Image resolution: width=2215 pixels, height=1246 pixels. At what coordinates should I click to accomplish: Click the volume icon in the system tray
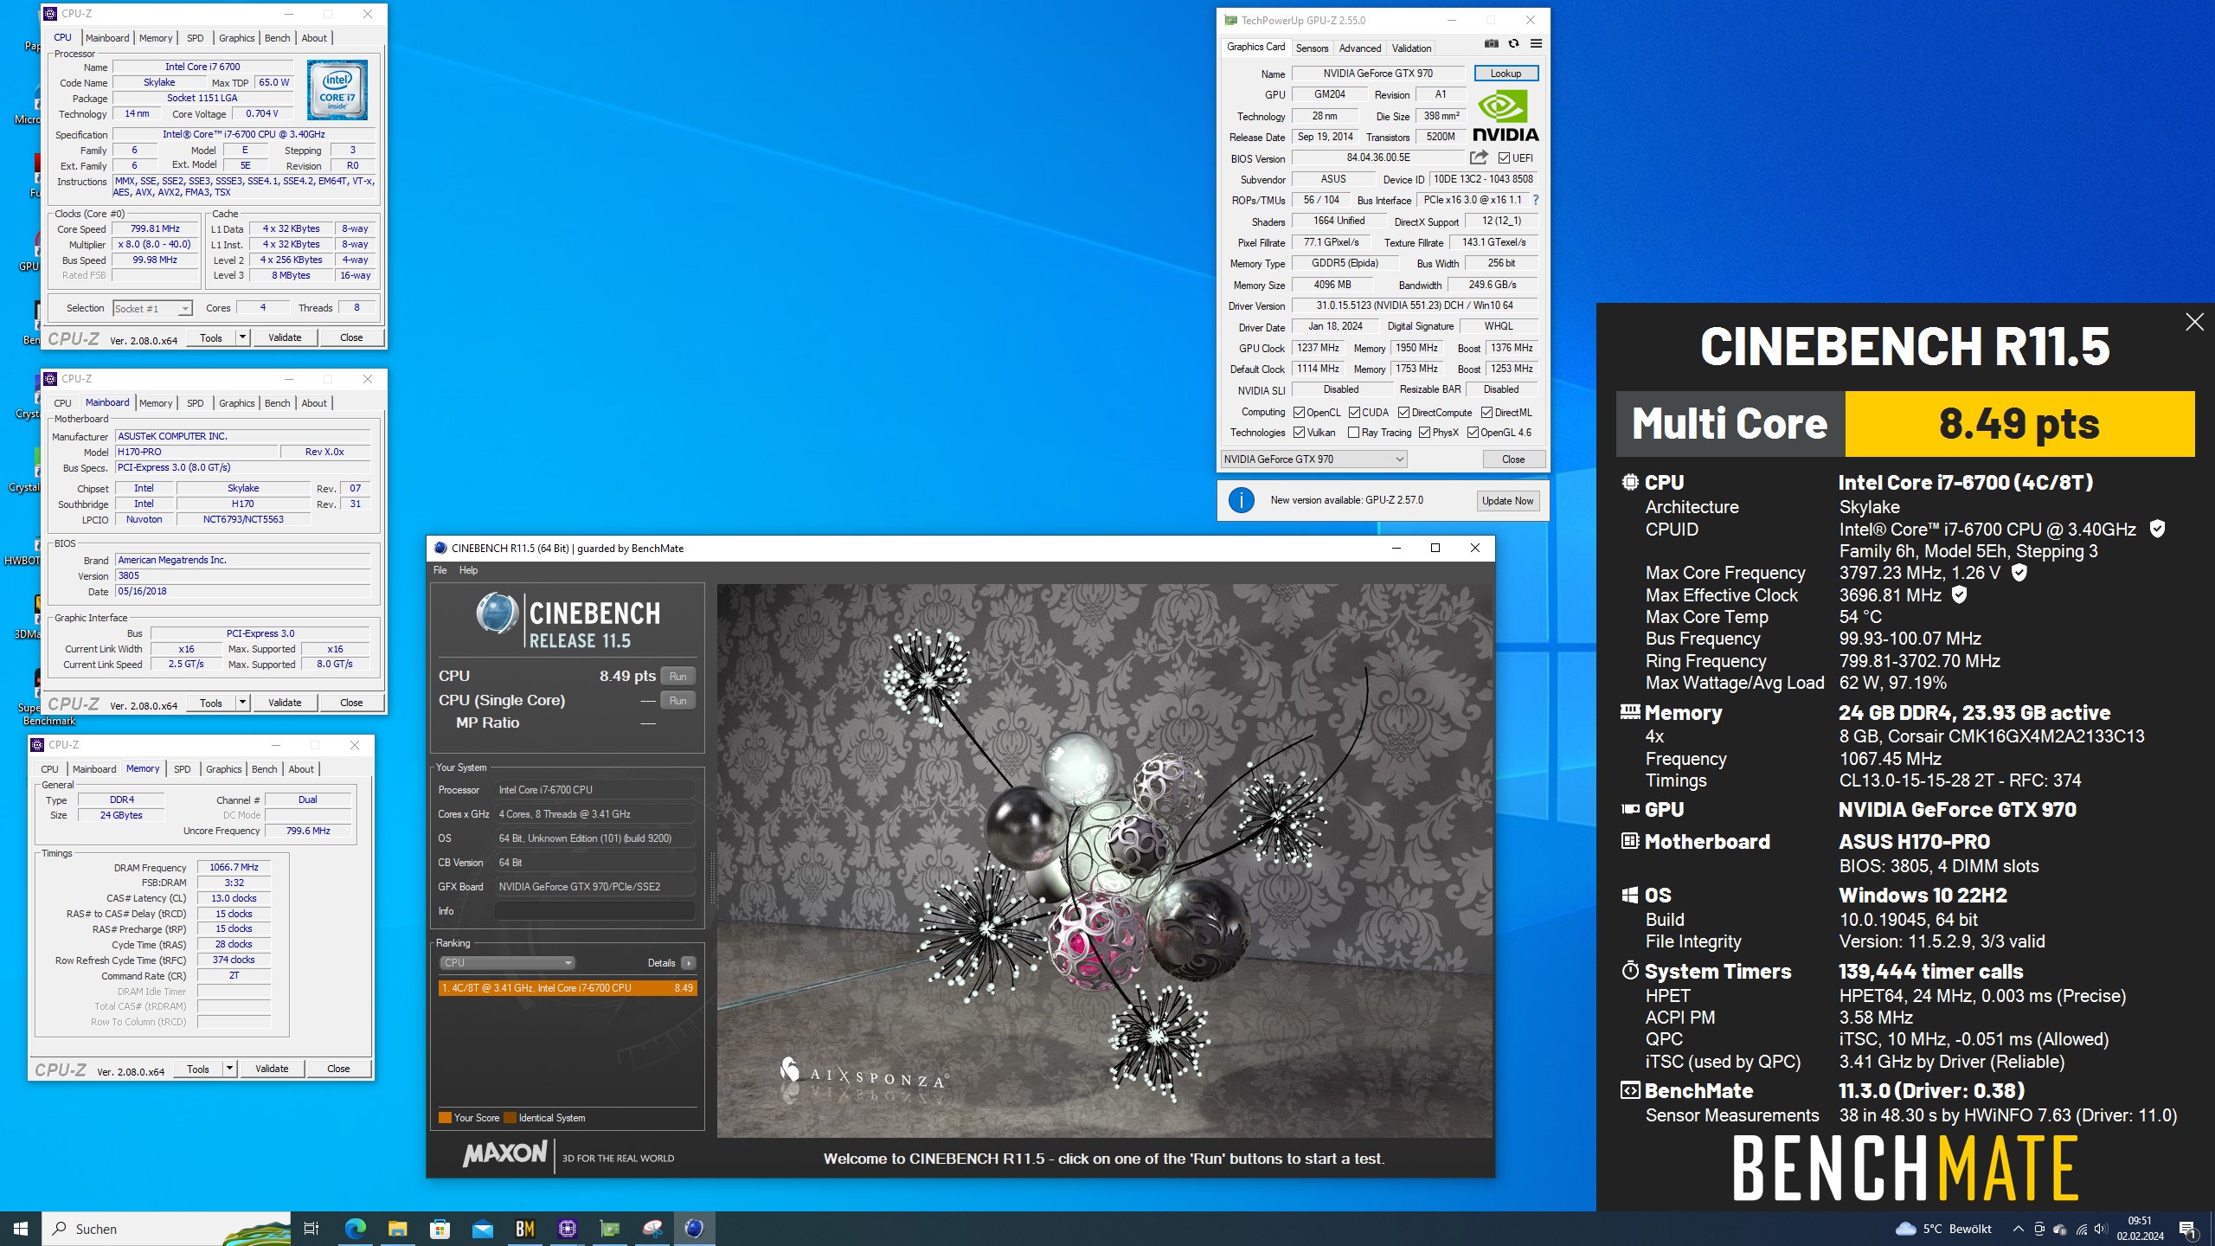[2101, 1229]
